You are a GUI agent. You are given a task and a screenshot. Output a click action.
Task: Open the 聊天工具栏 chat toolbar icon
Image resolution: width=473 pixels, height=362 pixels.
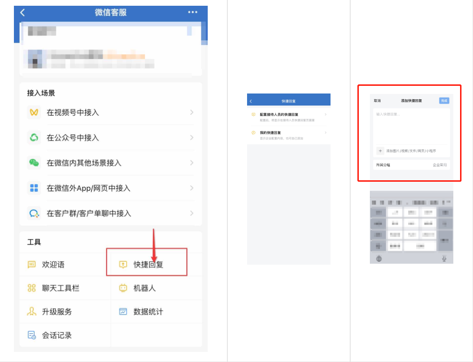(32, 288)
